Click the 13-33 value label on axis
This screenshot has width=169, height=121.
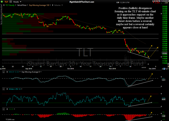pos(164,116)
